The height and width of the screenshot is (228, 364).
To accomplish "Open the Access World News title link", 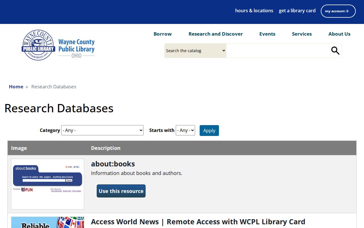I will point(198,222).
